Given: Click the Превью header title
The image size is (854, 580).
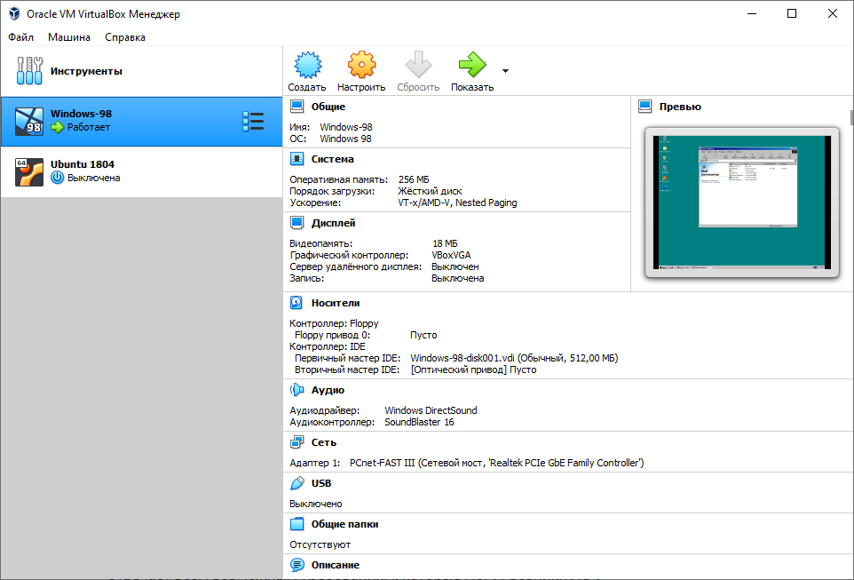Looking at the screenshot, I should [680, 107].
